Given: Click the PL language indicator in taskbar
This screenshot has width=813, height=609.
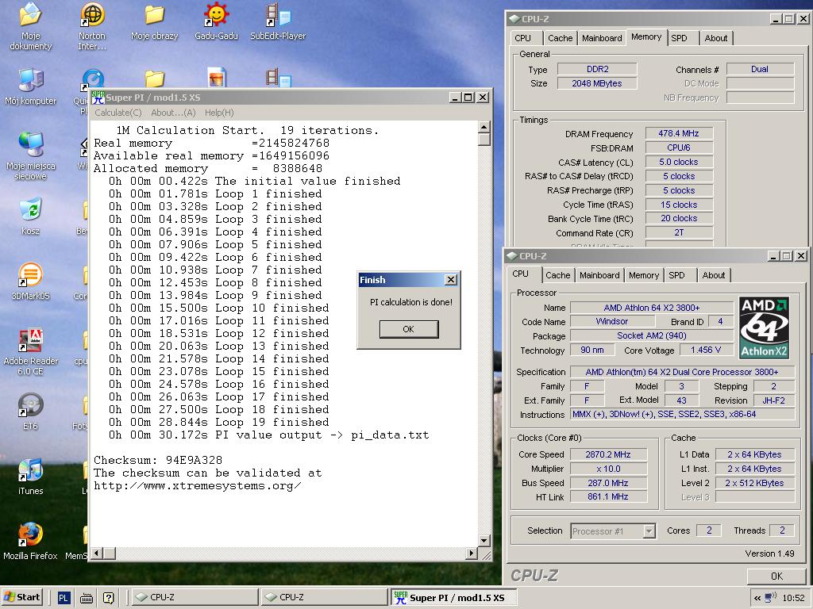Looking at the screenshot, I should [64, 598].
